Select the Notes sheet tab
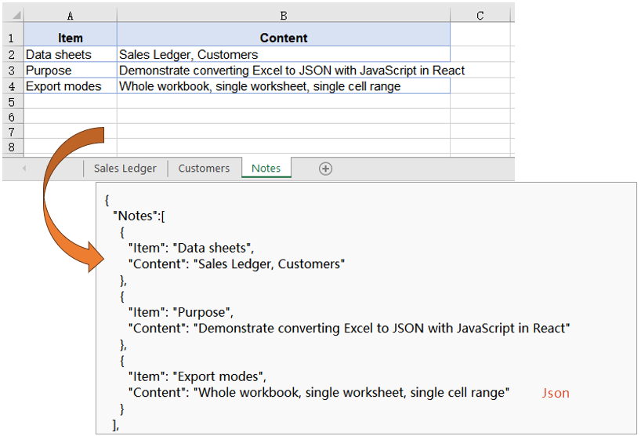This screenshot has height=436, width=641. pos(266,168)
